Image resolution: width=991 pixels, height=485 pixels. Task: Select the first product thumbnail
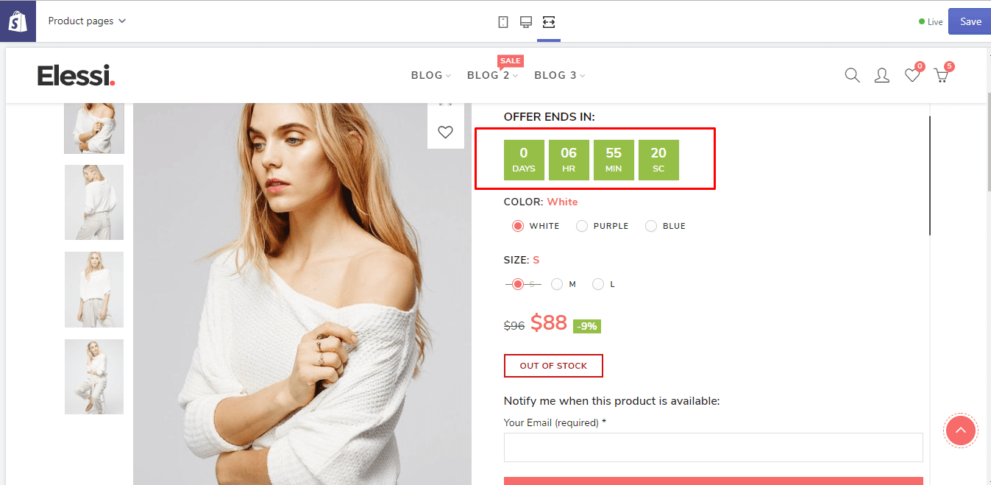(x=94, y=127)
